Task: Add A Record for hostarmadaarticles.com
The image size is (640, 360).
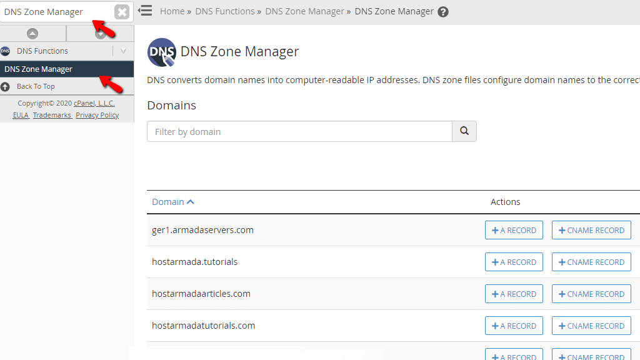Action: (x=514, y=294)
